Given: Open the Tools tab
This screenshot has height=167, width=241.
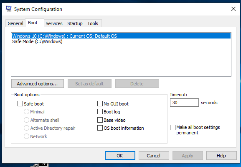Looking at the screenshot, I should pyautogui.click(x=93, y=23).
